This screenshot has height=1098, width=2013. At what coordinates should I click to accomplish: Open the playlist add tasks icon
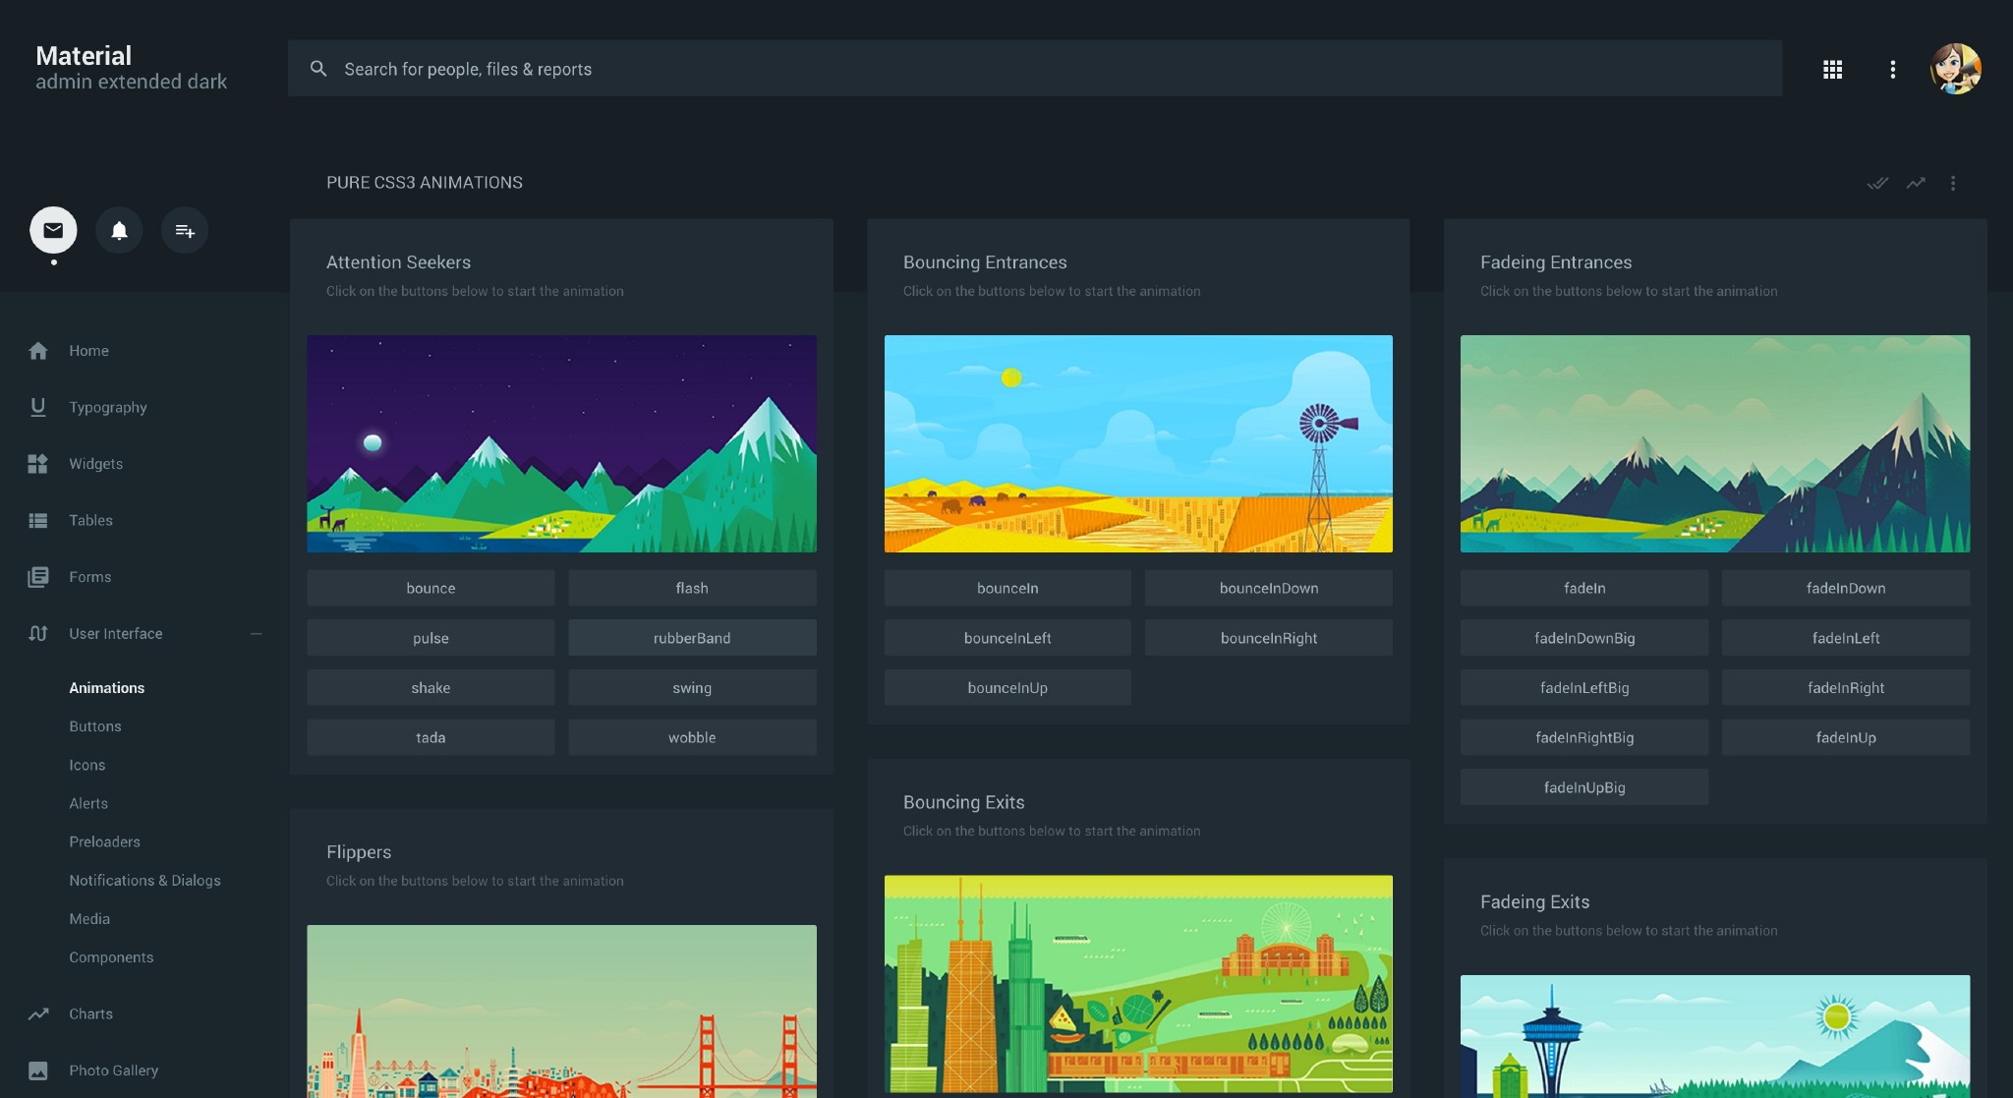[x=185, y=230]
